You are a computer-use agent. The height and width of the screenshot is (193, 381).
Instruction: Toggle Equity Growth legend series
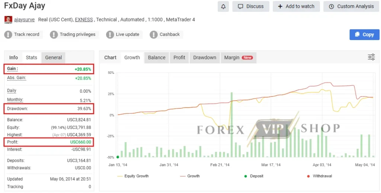tap(133, 176)
